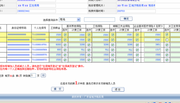This screenshot has width=180, height=103.
Task: Click the GO page jump button
Action: 43,75
